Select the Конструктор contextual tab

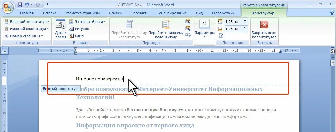[x=263, y=13]
